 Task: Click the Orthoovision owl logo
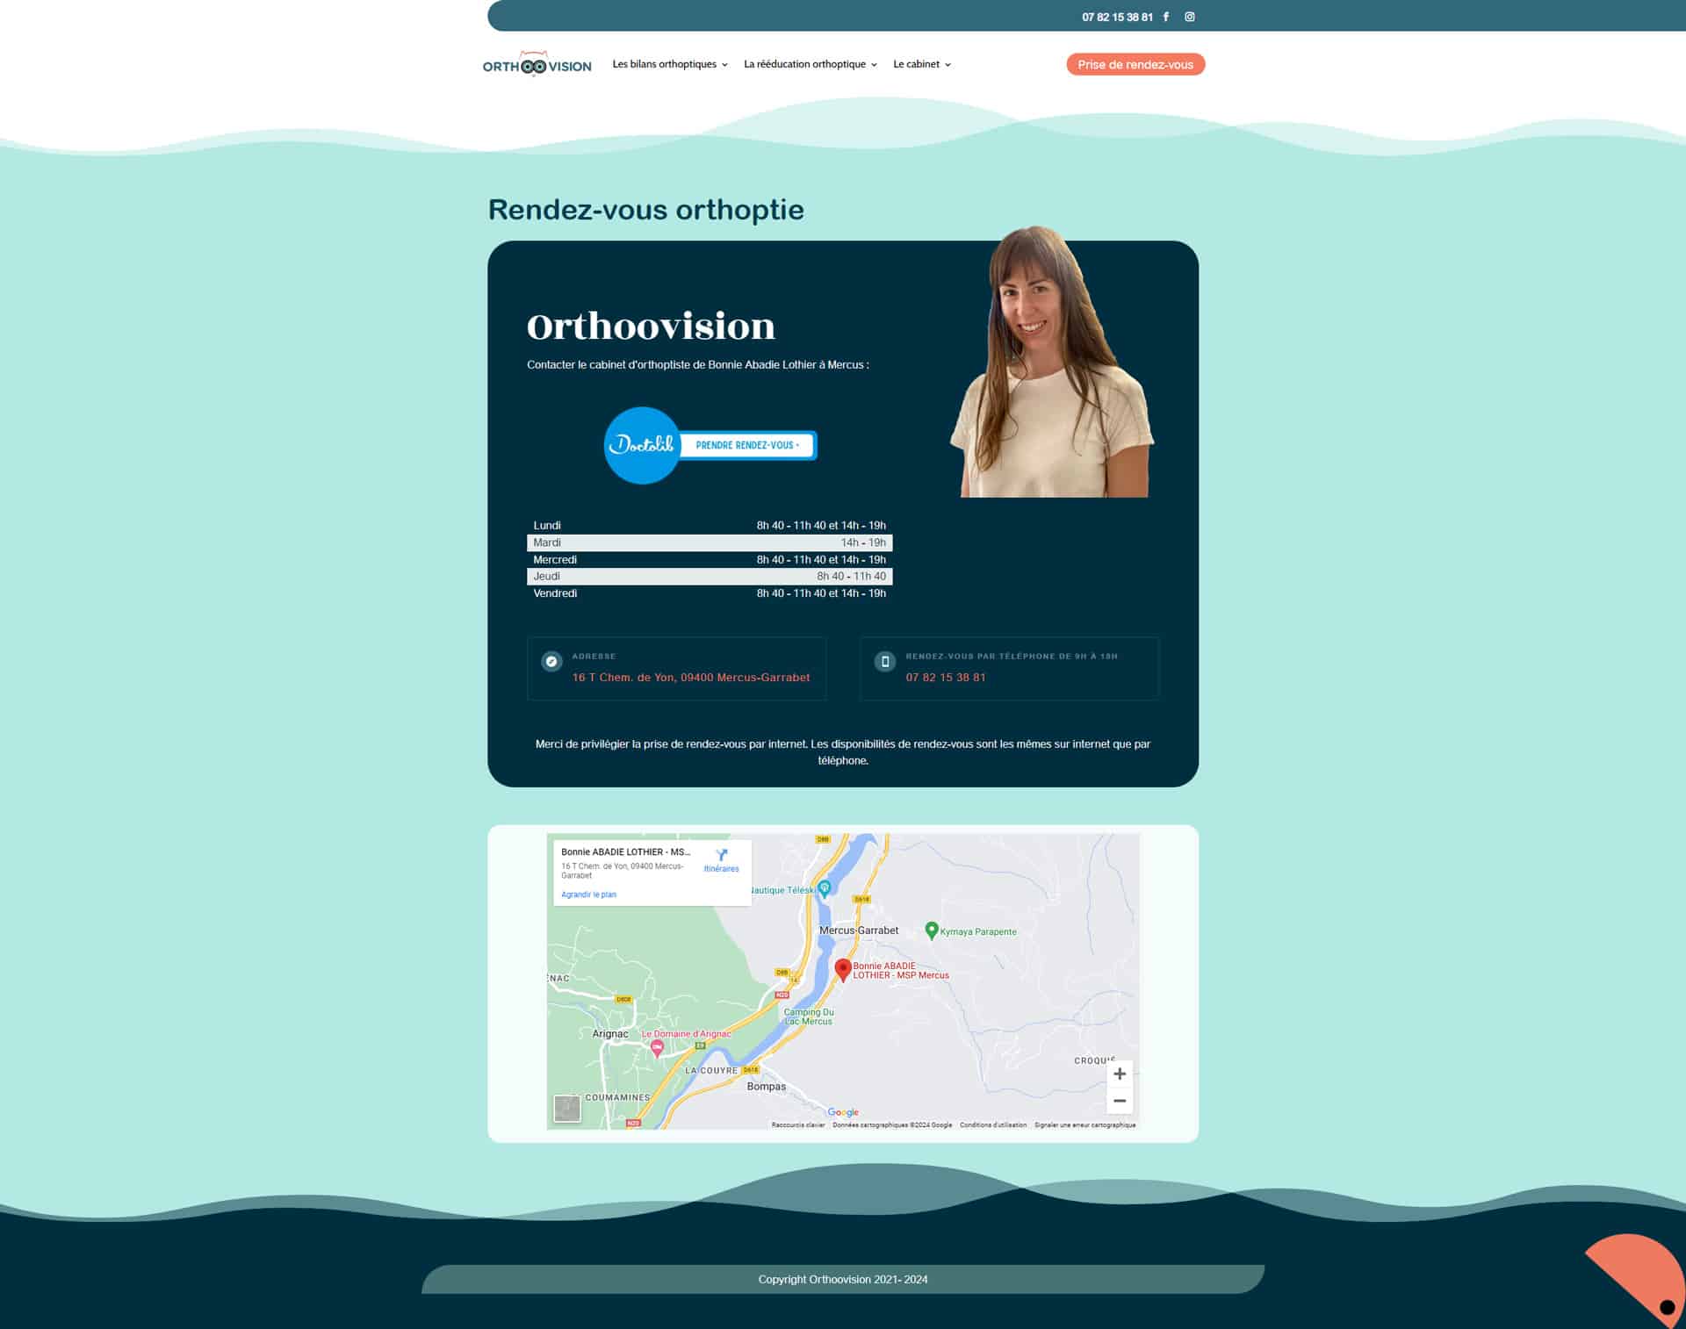tap(537, 65)
